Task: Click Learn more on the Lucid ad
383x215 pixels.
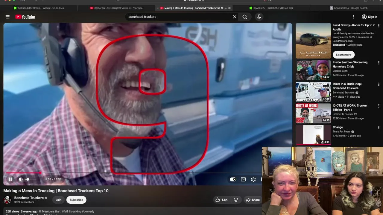Action: pyautogui.click(x=344, y=55)
